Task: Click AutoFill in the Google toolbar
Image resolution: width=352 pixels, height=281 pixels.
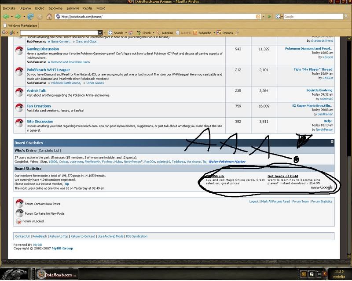Action: [183, 33]
